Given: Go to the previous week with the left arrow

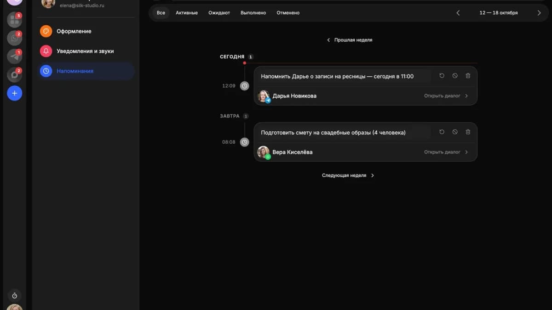Looking at the screenshot, I should click(458, 13).
